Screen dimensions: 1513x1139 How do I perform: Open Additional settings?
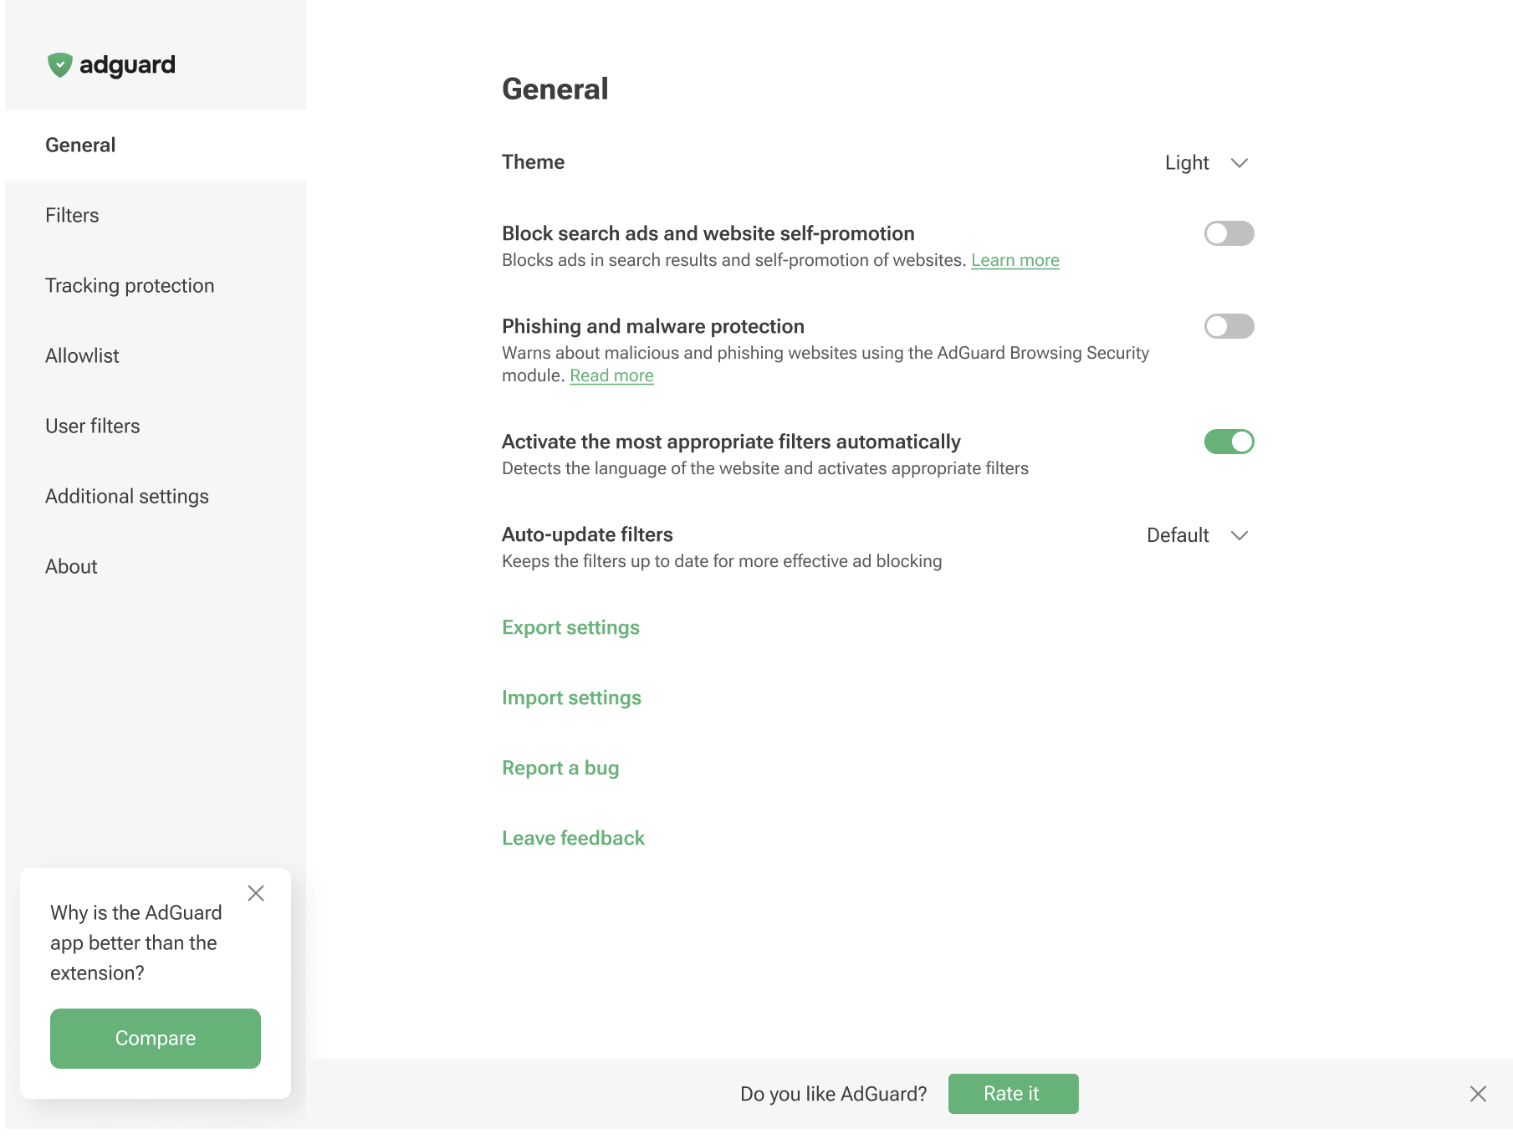(x=156, y=497)
